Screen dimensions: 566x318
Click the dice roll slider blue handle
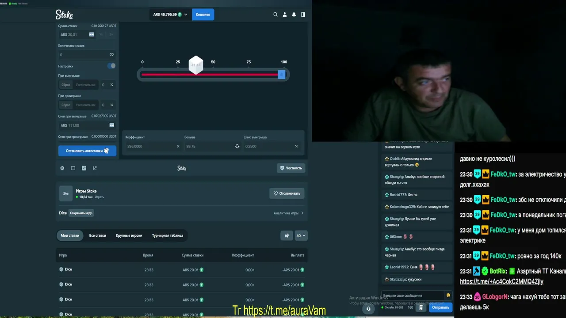click(281, 75)
